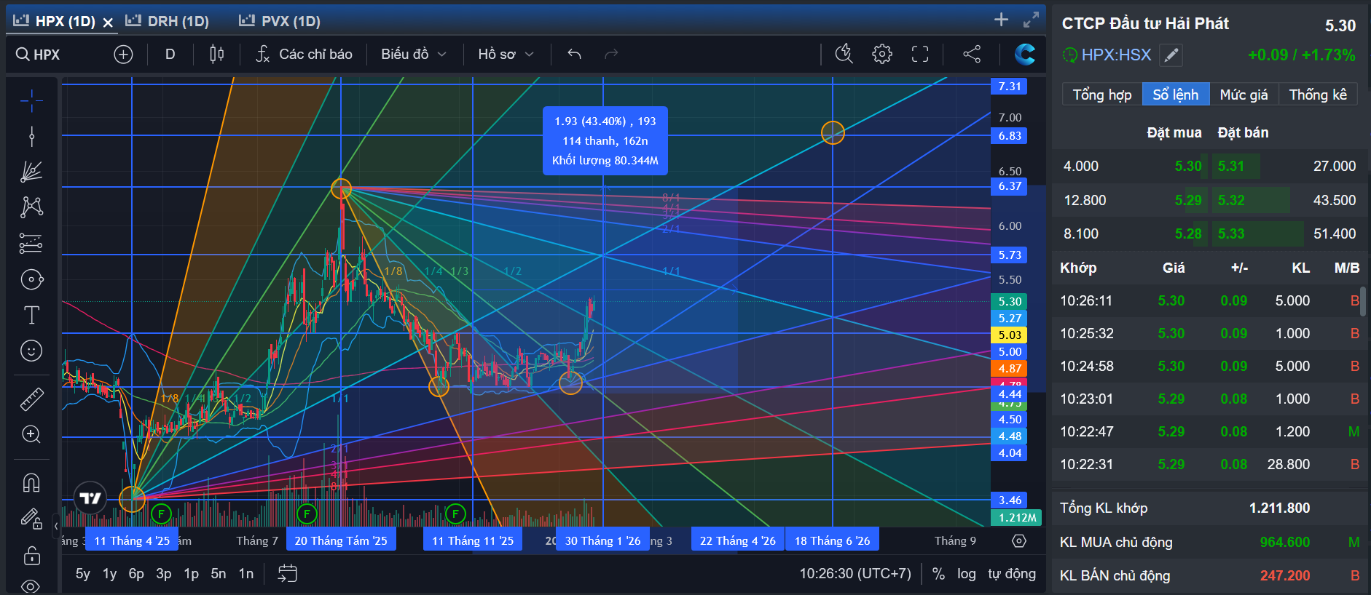Select the crosshair cursor tool
Screen dimensions: 1371x595
click(31, 100)
